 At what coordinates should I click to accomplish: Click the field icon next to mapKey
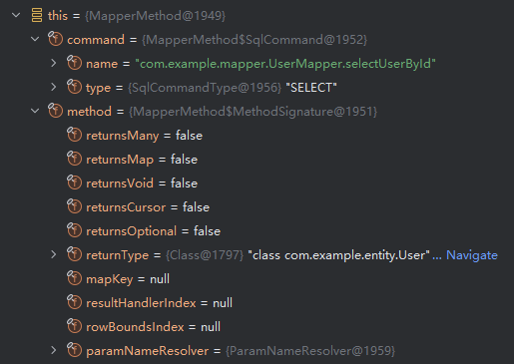pyautogui.click(x=74, y=278)
